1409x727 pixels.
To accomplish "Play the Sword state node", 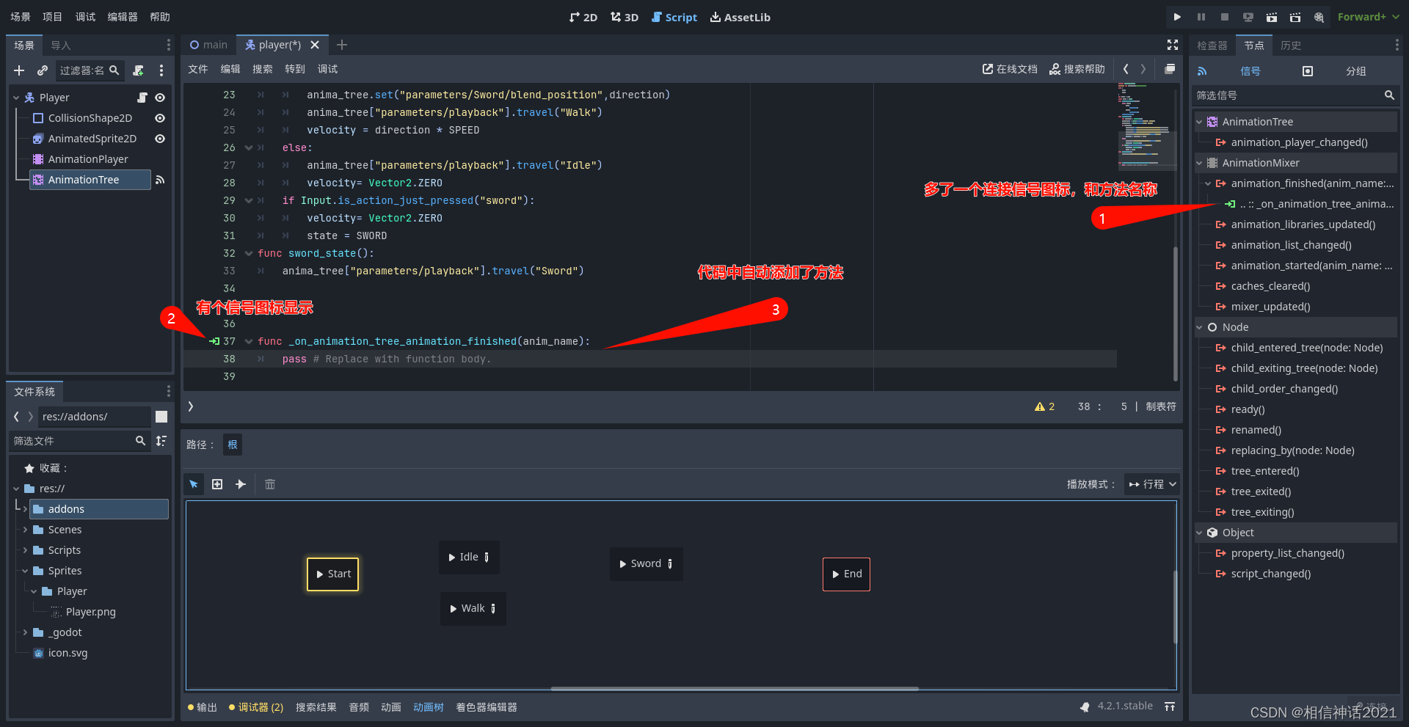I will [x=623, y=564].
